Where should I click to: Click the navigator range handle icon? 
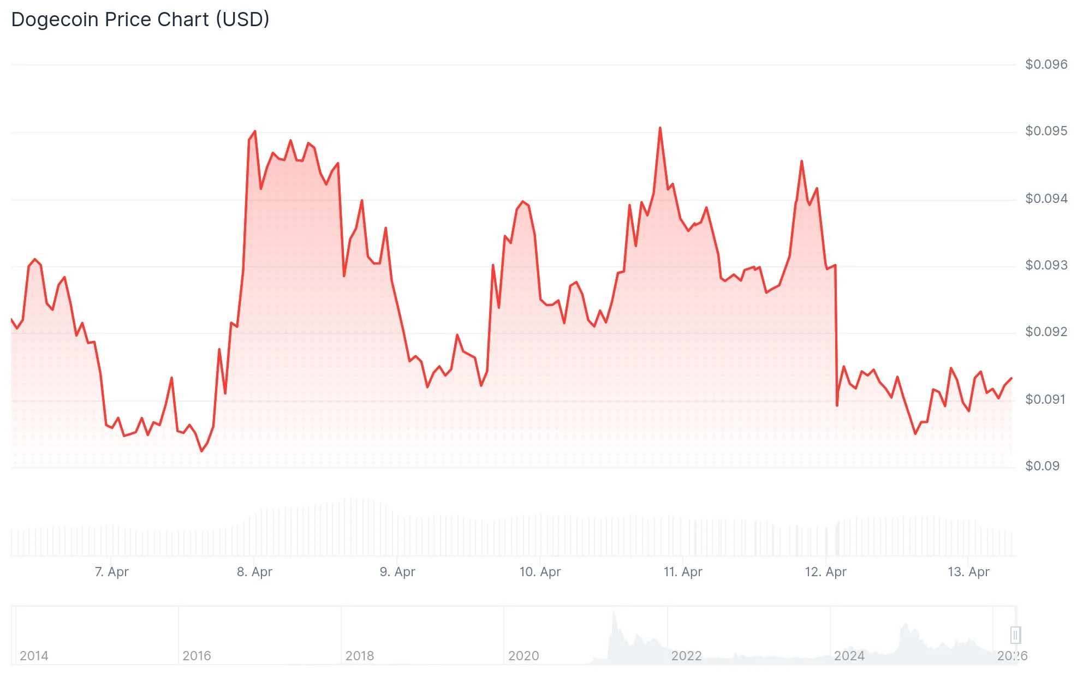[x=1015, y=635]
